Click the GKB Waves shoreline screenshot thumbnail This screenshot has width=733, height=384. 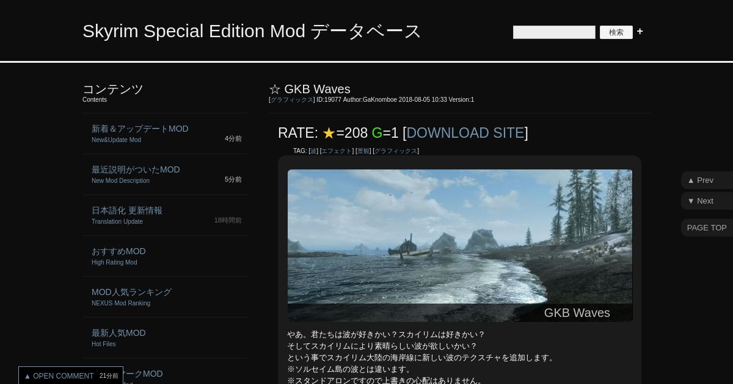point(460,246)
